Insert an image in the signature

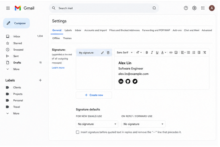[176, 53]
